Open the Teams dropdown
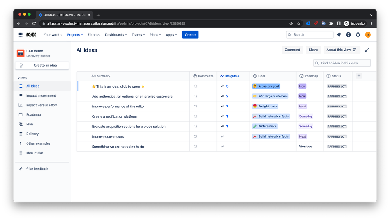The height and width of the screenshot is (220, 390). [x=138, y=35]
